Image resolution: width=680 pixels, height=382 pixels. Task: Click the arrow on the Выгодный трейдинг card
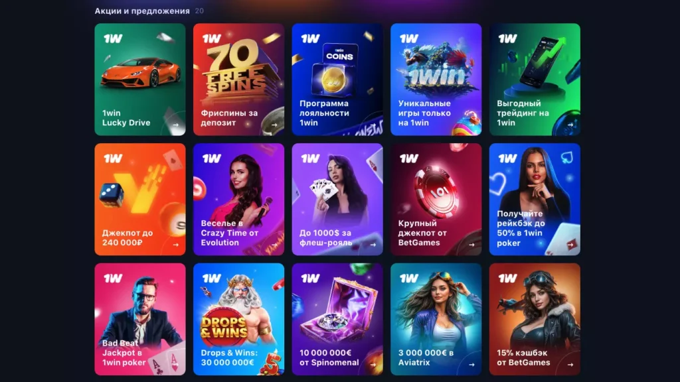click(x=570, y=125)
